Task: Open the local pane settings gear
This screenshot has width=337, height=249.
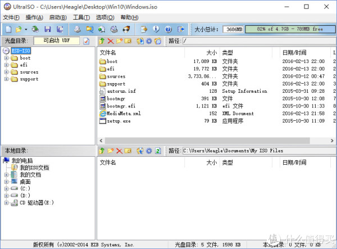Action: point(149,151)
